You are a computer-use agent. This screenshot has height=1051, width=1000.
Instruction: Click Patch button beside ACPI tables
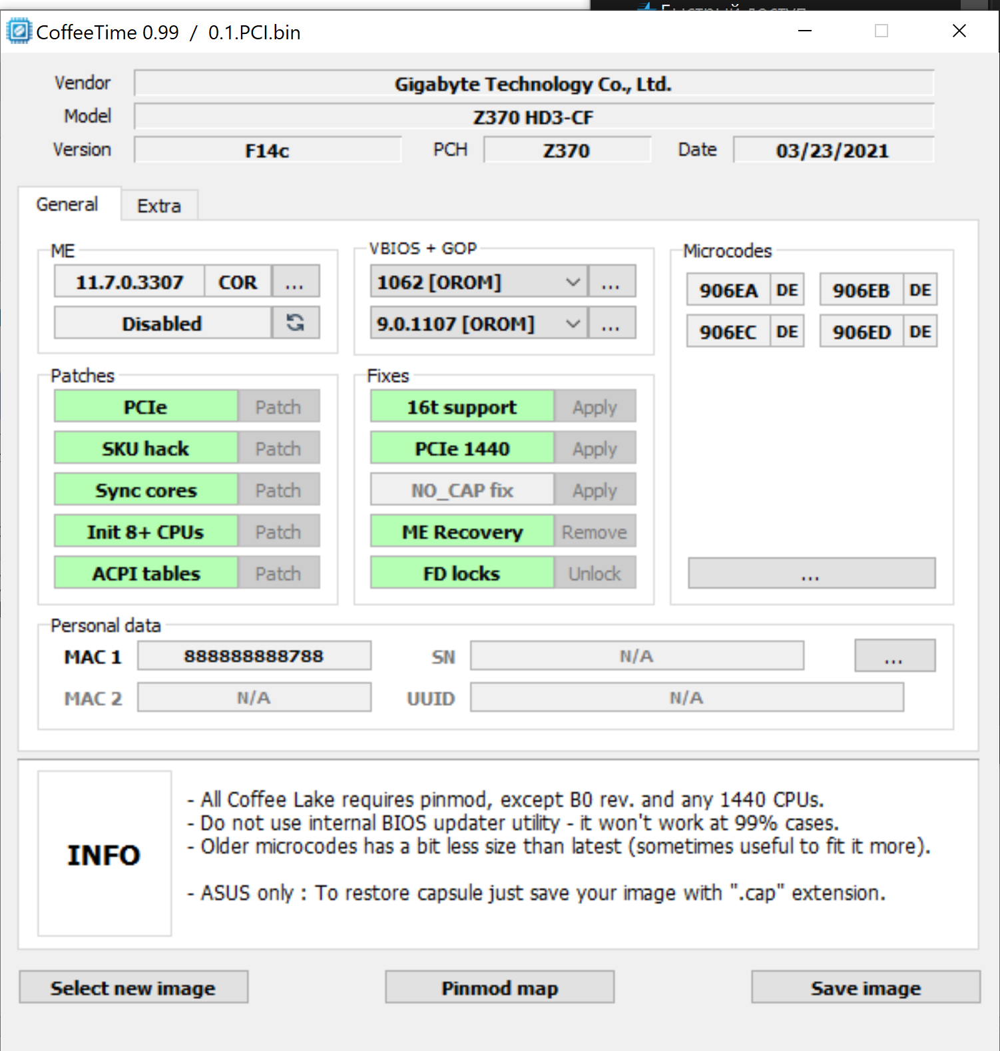(279, 573)
